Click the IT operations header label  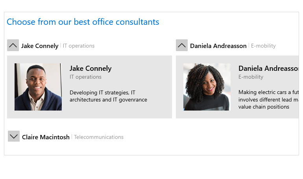point(79,46)
